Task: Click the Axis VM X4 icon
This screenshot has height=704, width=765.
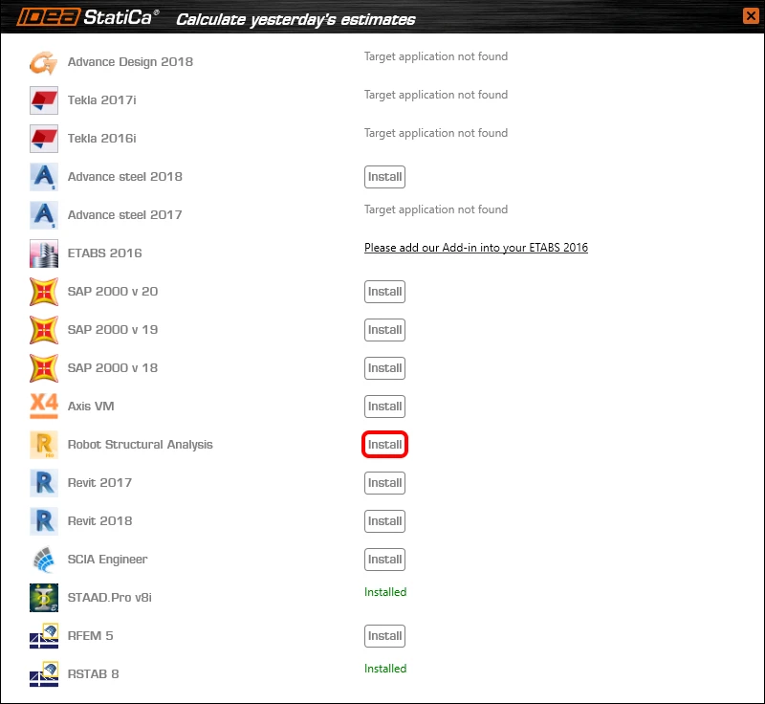Action: pos(43,407)
